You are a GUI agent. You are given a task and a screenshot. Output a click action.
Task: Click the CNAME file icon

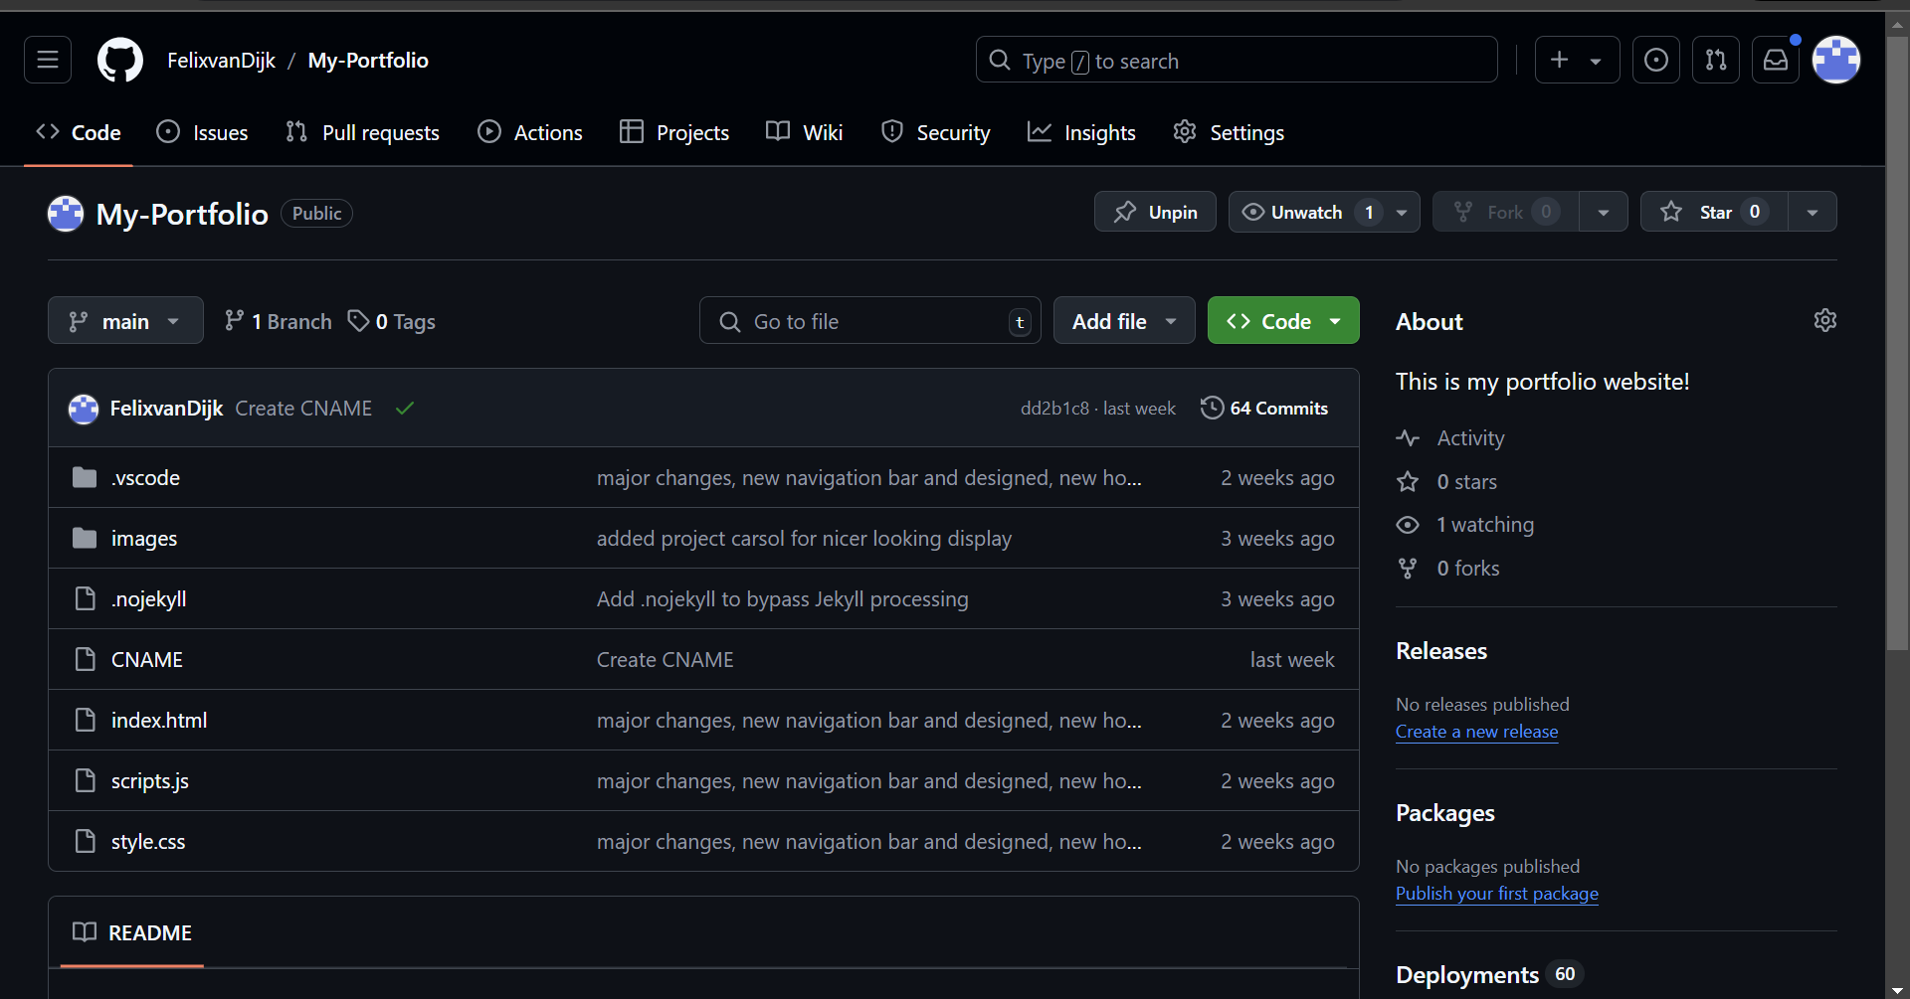pos(86,659)
